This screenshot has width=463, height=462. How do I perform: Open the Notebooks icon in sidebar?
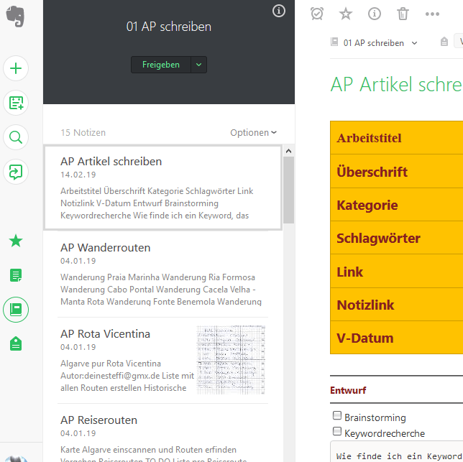[x=16, y=310]
